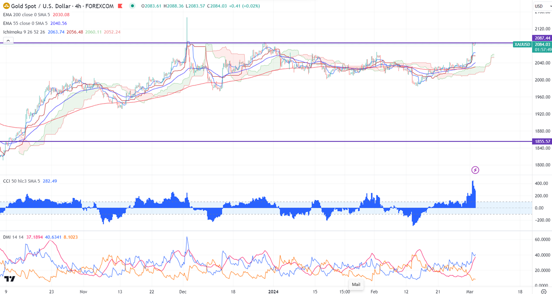Click EMA 200 value 2030.08
Screen dimensions: 552x294
click(x=61, y=15)
